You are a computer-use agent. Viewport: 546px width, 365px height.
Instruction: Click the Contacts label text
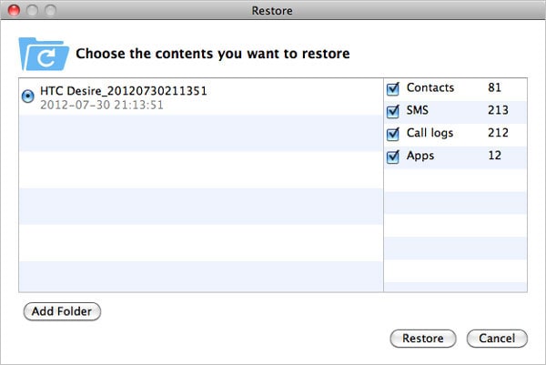430,88
